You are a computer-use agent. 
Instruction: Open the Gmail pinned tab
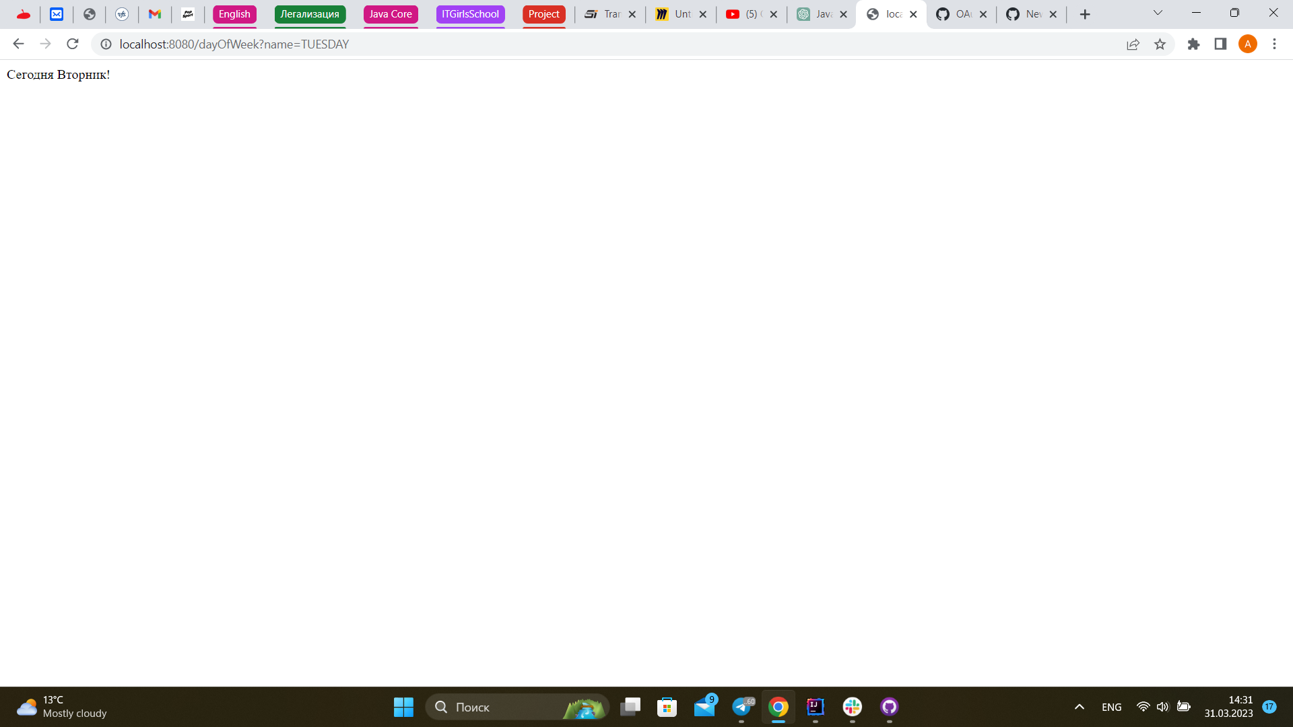pos(155,14)
